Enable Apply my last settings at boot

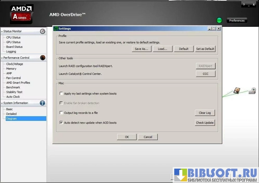(x=61, y=94)
